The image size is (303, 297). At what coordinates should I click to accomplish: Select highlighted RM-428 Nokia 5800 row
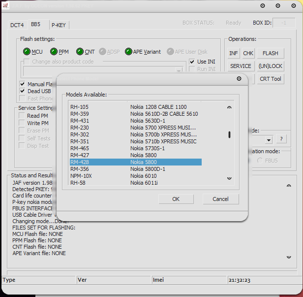pyautogui.click(x=136, y=162)
